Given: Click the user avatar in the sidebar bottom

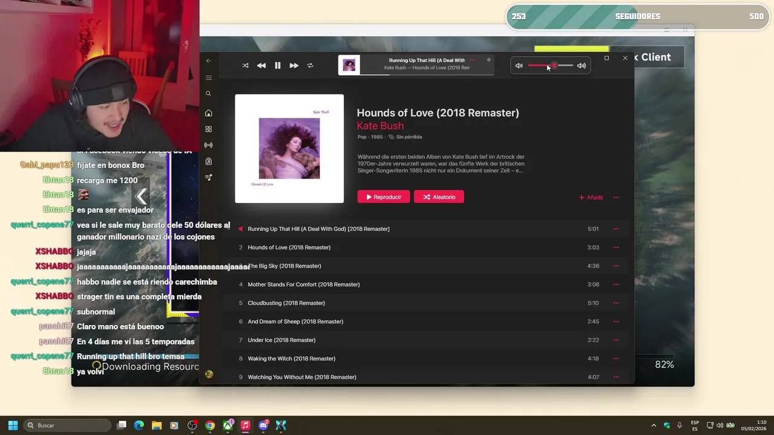Looking at the screenshot, I should (x=209, y=374).
